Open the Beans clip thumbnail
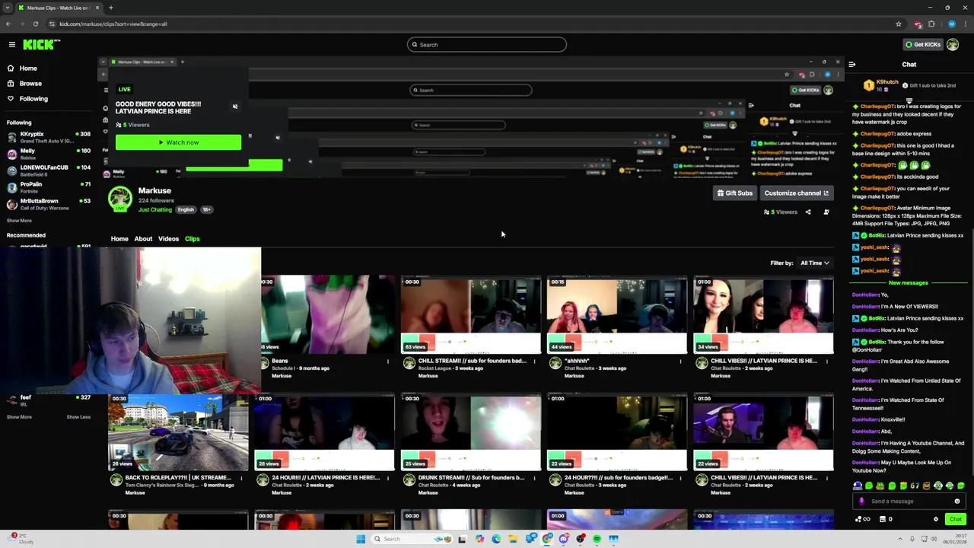The width and height of the screenshot is (974, 548). [x=328, y=315]
